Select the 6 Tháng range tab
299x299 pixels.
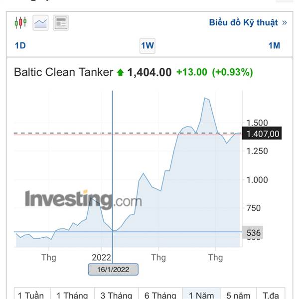[x=160, y=294]
